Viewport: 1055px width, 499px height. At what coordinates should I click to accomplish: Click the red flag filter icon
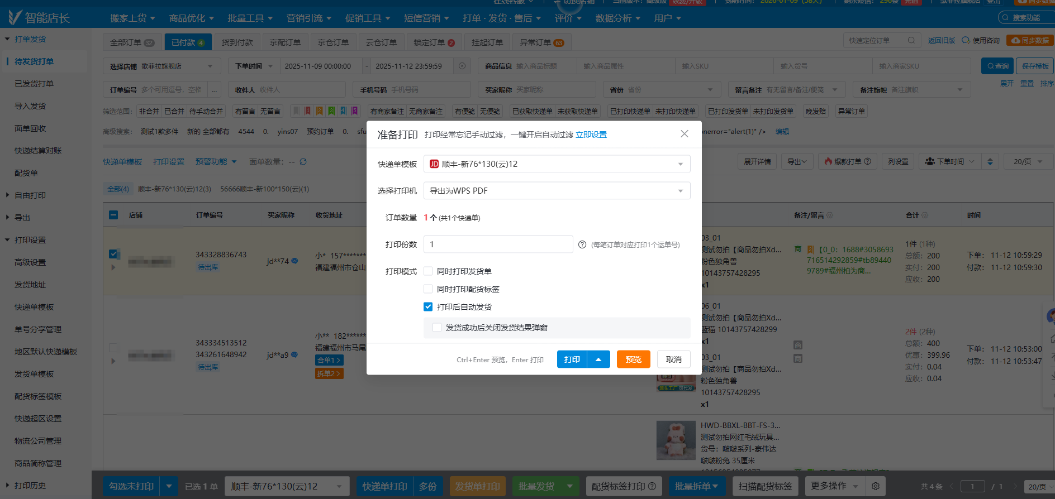308,111
